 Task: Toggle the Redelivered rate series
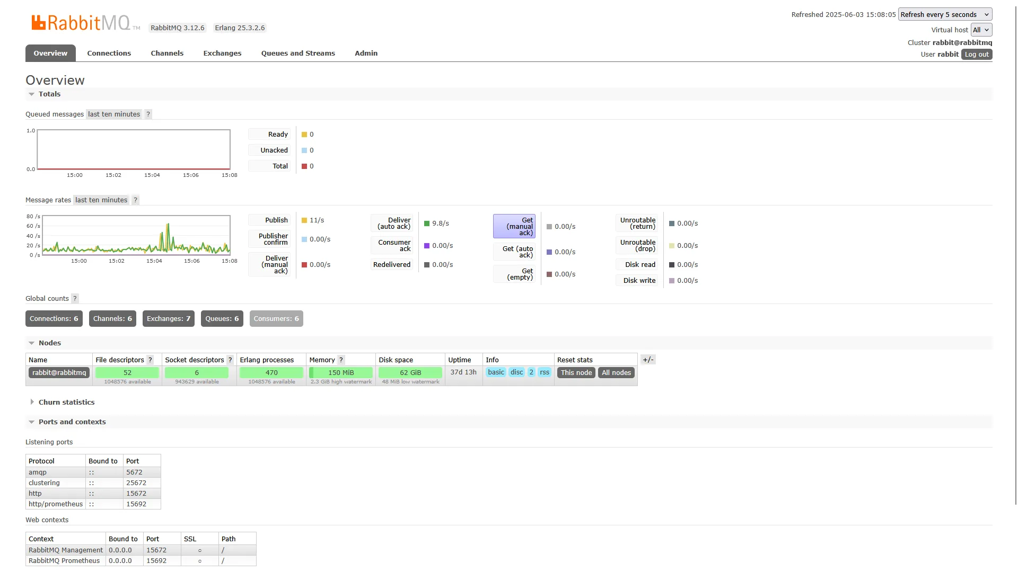392,265
